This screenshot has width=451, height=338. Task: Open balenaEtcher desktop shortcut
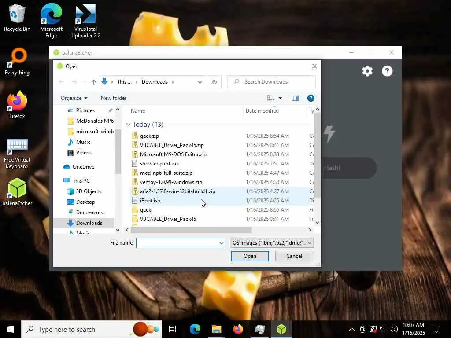(17, 192)
